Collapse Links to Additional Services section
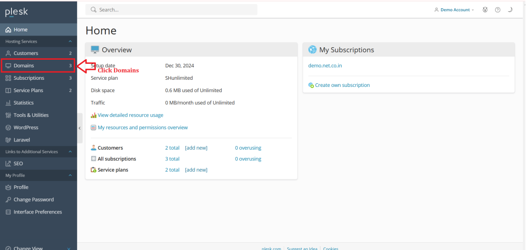 pos(70,152)
